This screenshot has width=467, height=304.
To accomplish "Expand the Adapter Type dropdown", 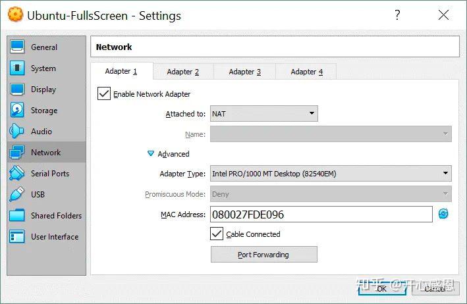I will tap(331, 174).
